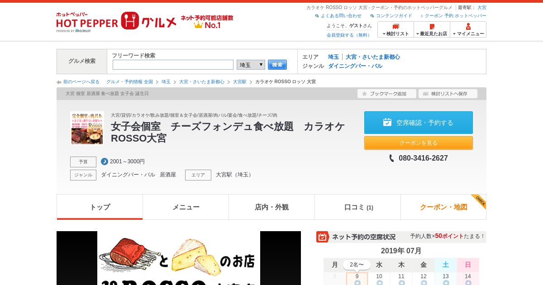Open 大宮・さいたま新都心 breadcrumb link
The height and width of the screenshot is (285, 543).
[x=202, y=82]
